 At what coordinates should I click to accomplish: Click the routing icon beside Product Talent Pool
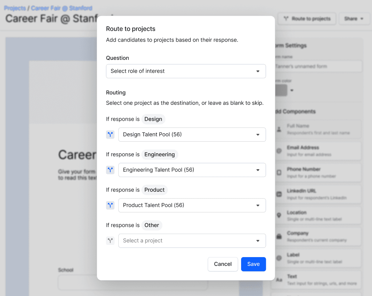click(x=110, y=205)
